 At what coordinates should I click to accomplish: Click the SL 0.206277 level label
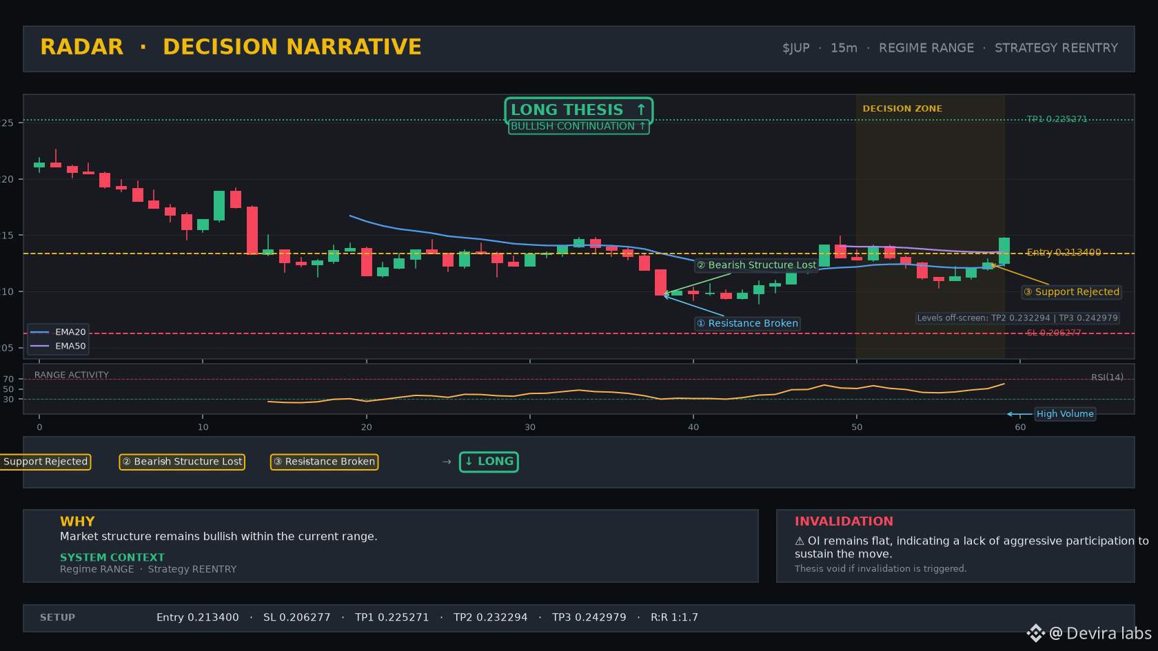coord(1053,333)
